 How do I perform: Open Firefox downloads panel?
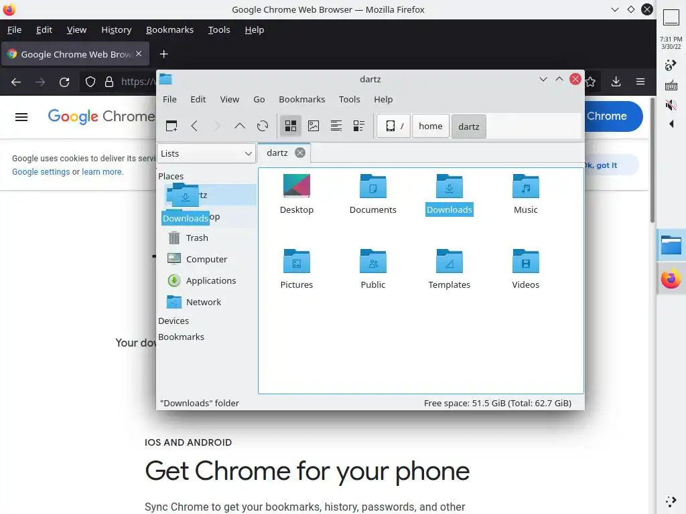[616, 82]
